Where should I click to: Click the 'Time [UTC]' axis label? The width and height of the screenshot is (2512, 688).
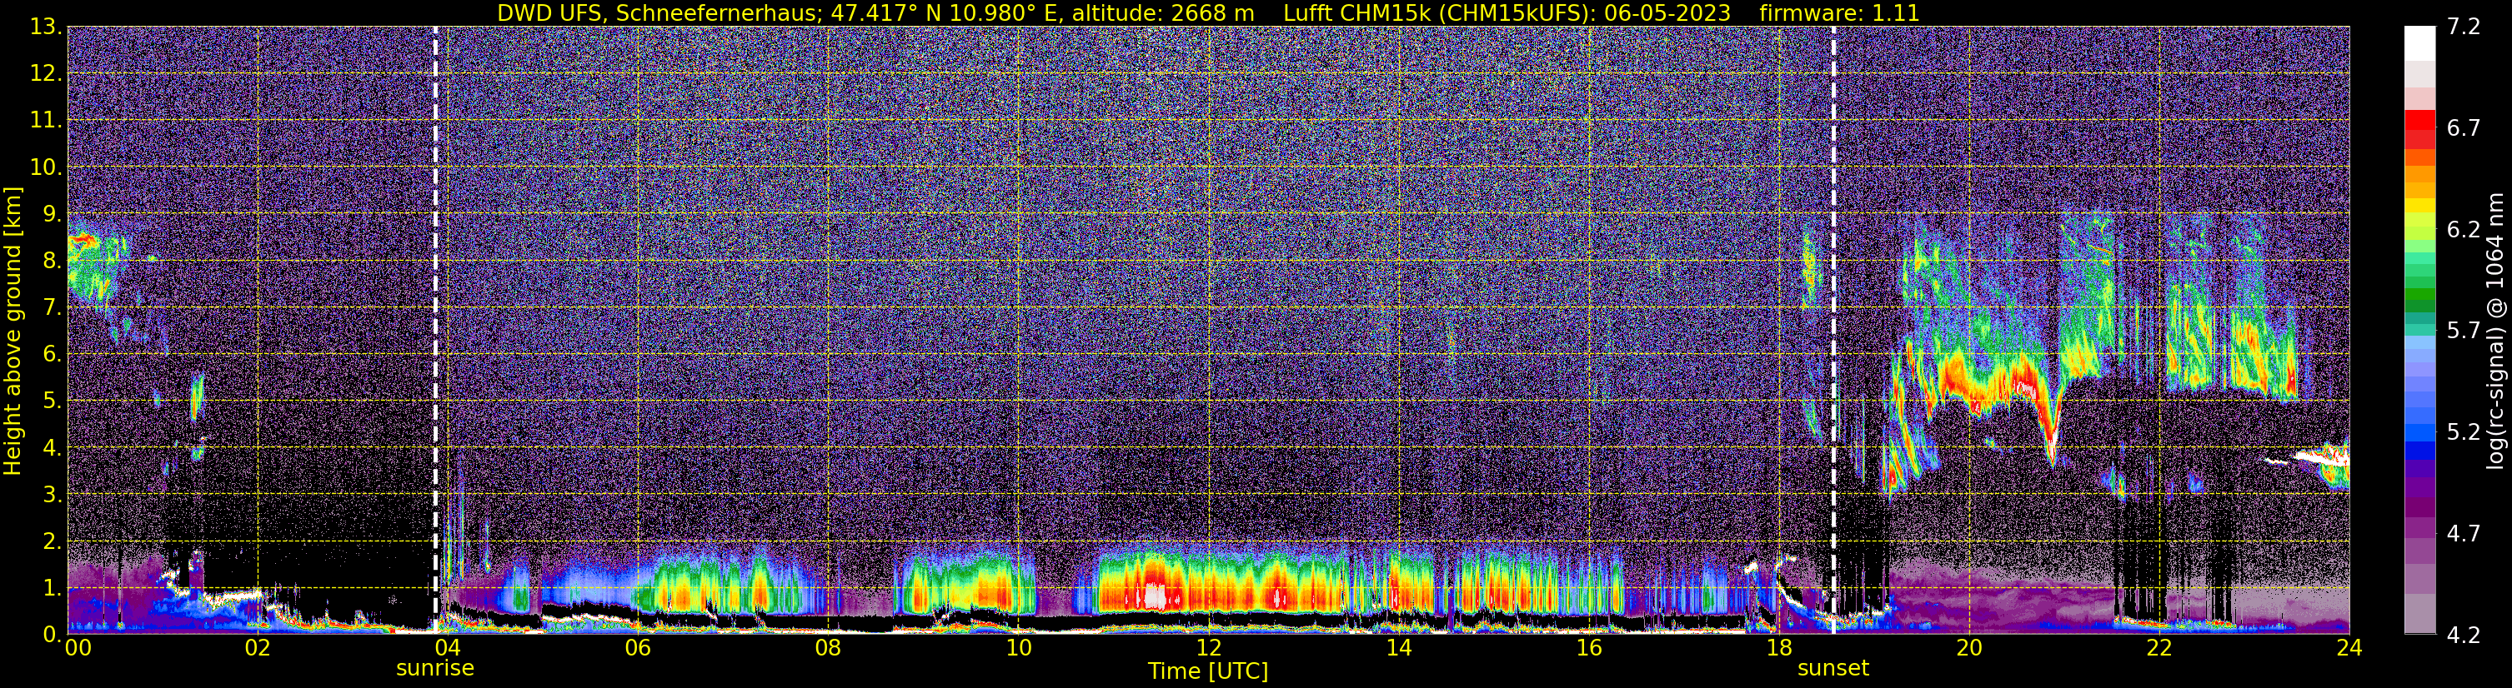tap(1207, 671)
